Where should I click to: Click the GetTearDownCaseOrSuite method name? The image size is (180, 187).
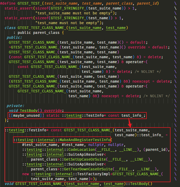coord(88,169)
